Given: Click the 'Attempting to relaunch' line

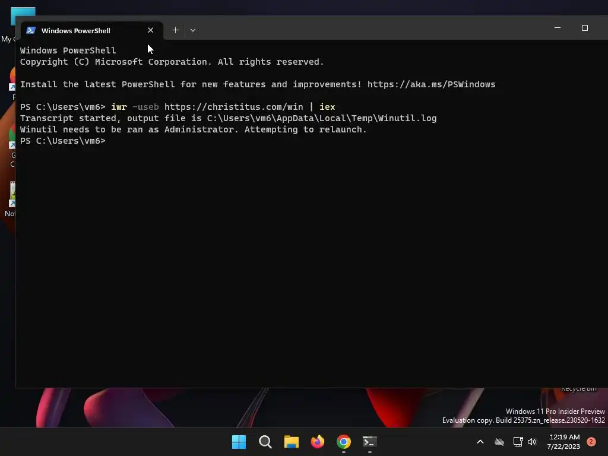Looking at the screenshot, I should pyautogui.click(x=193, y=129).
